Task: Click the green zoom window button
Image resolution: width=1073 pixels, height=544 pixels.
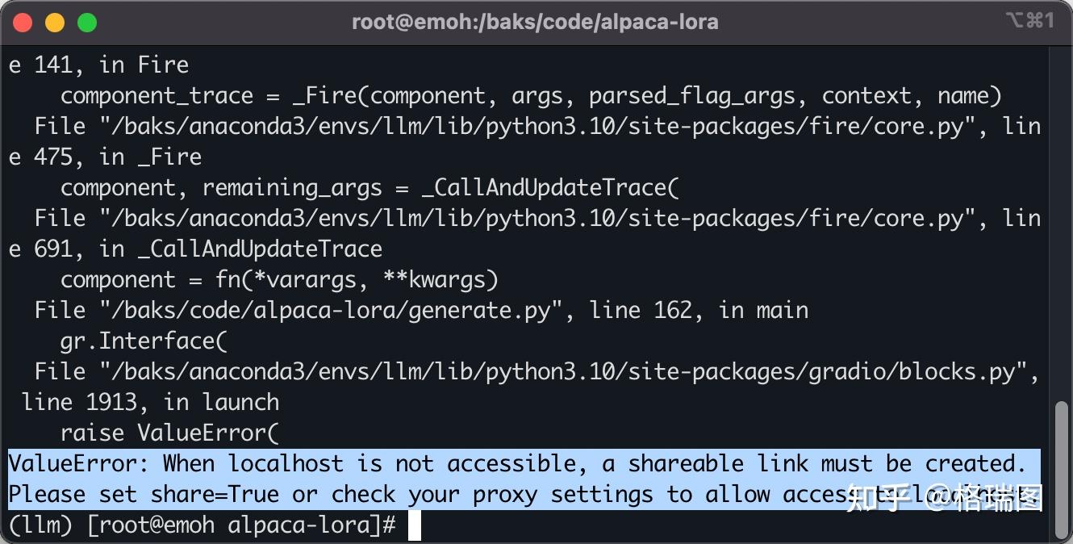Action: point(87,23)
